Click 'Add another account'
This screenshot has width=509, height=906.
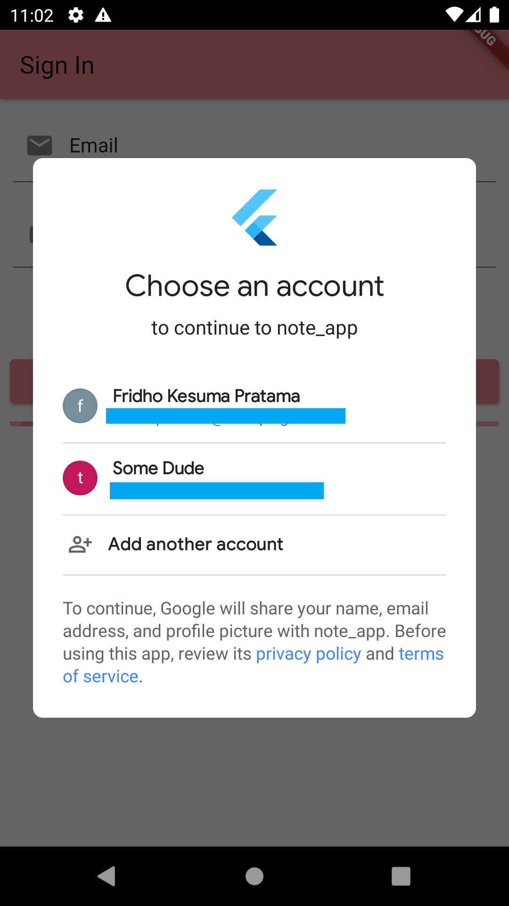coord(196,544)
